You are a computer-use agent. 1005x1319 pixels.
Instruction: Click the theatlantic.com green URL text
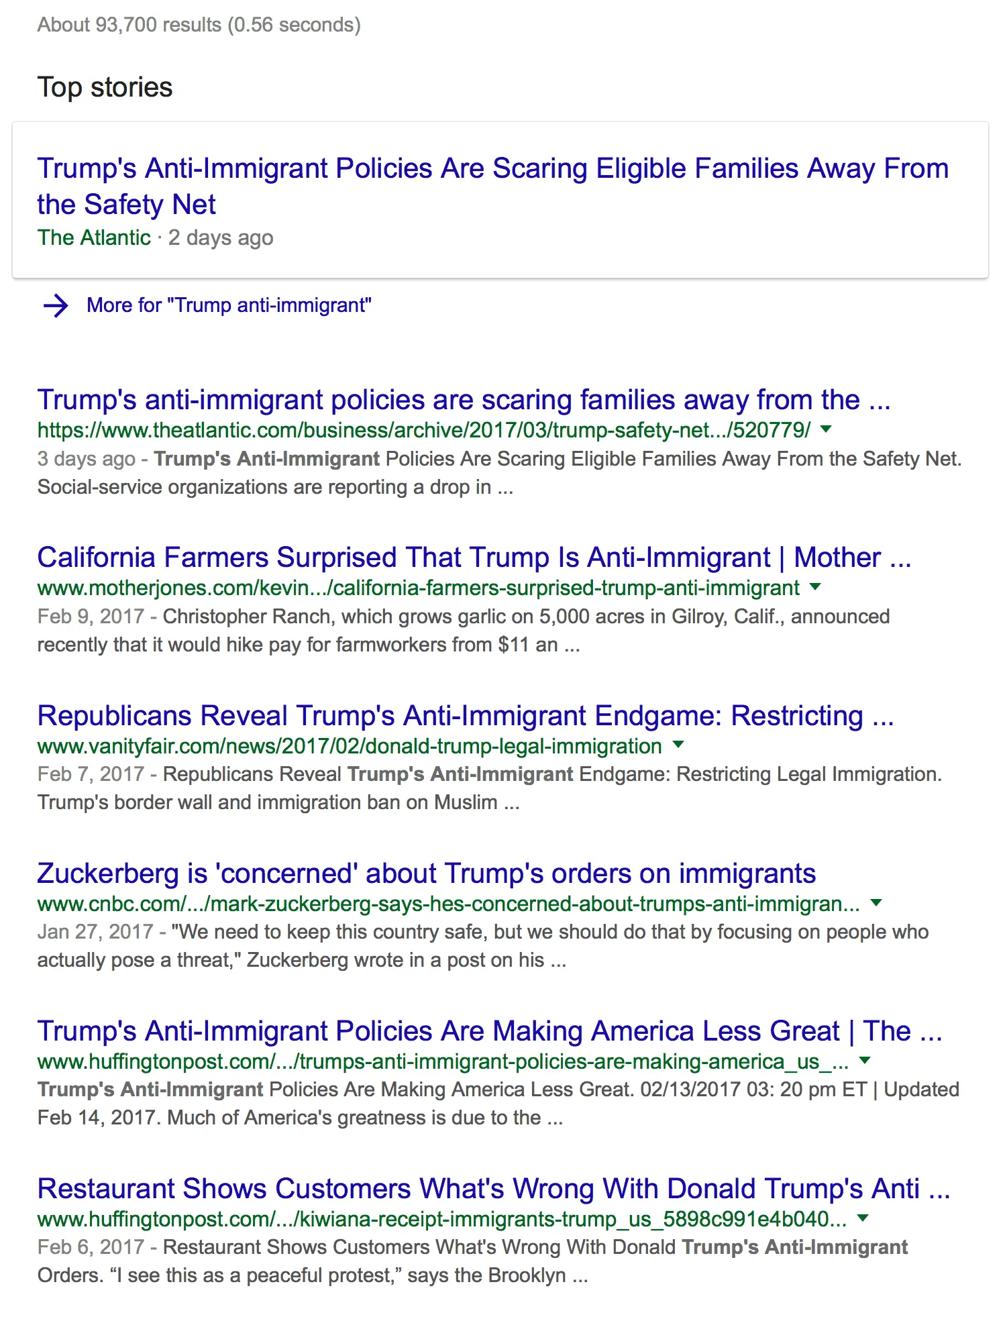pos(424,430)
